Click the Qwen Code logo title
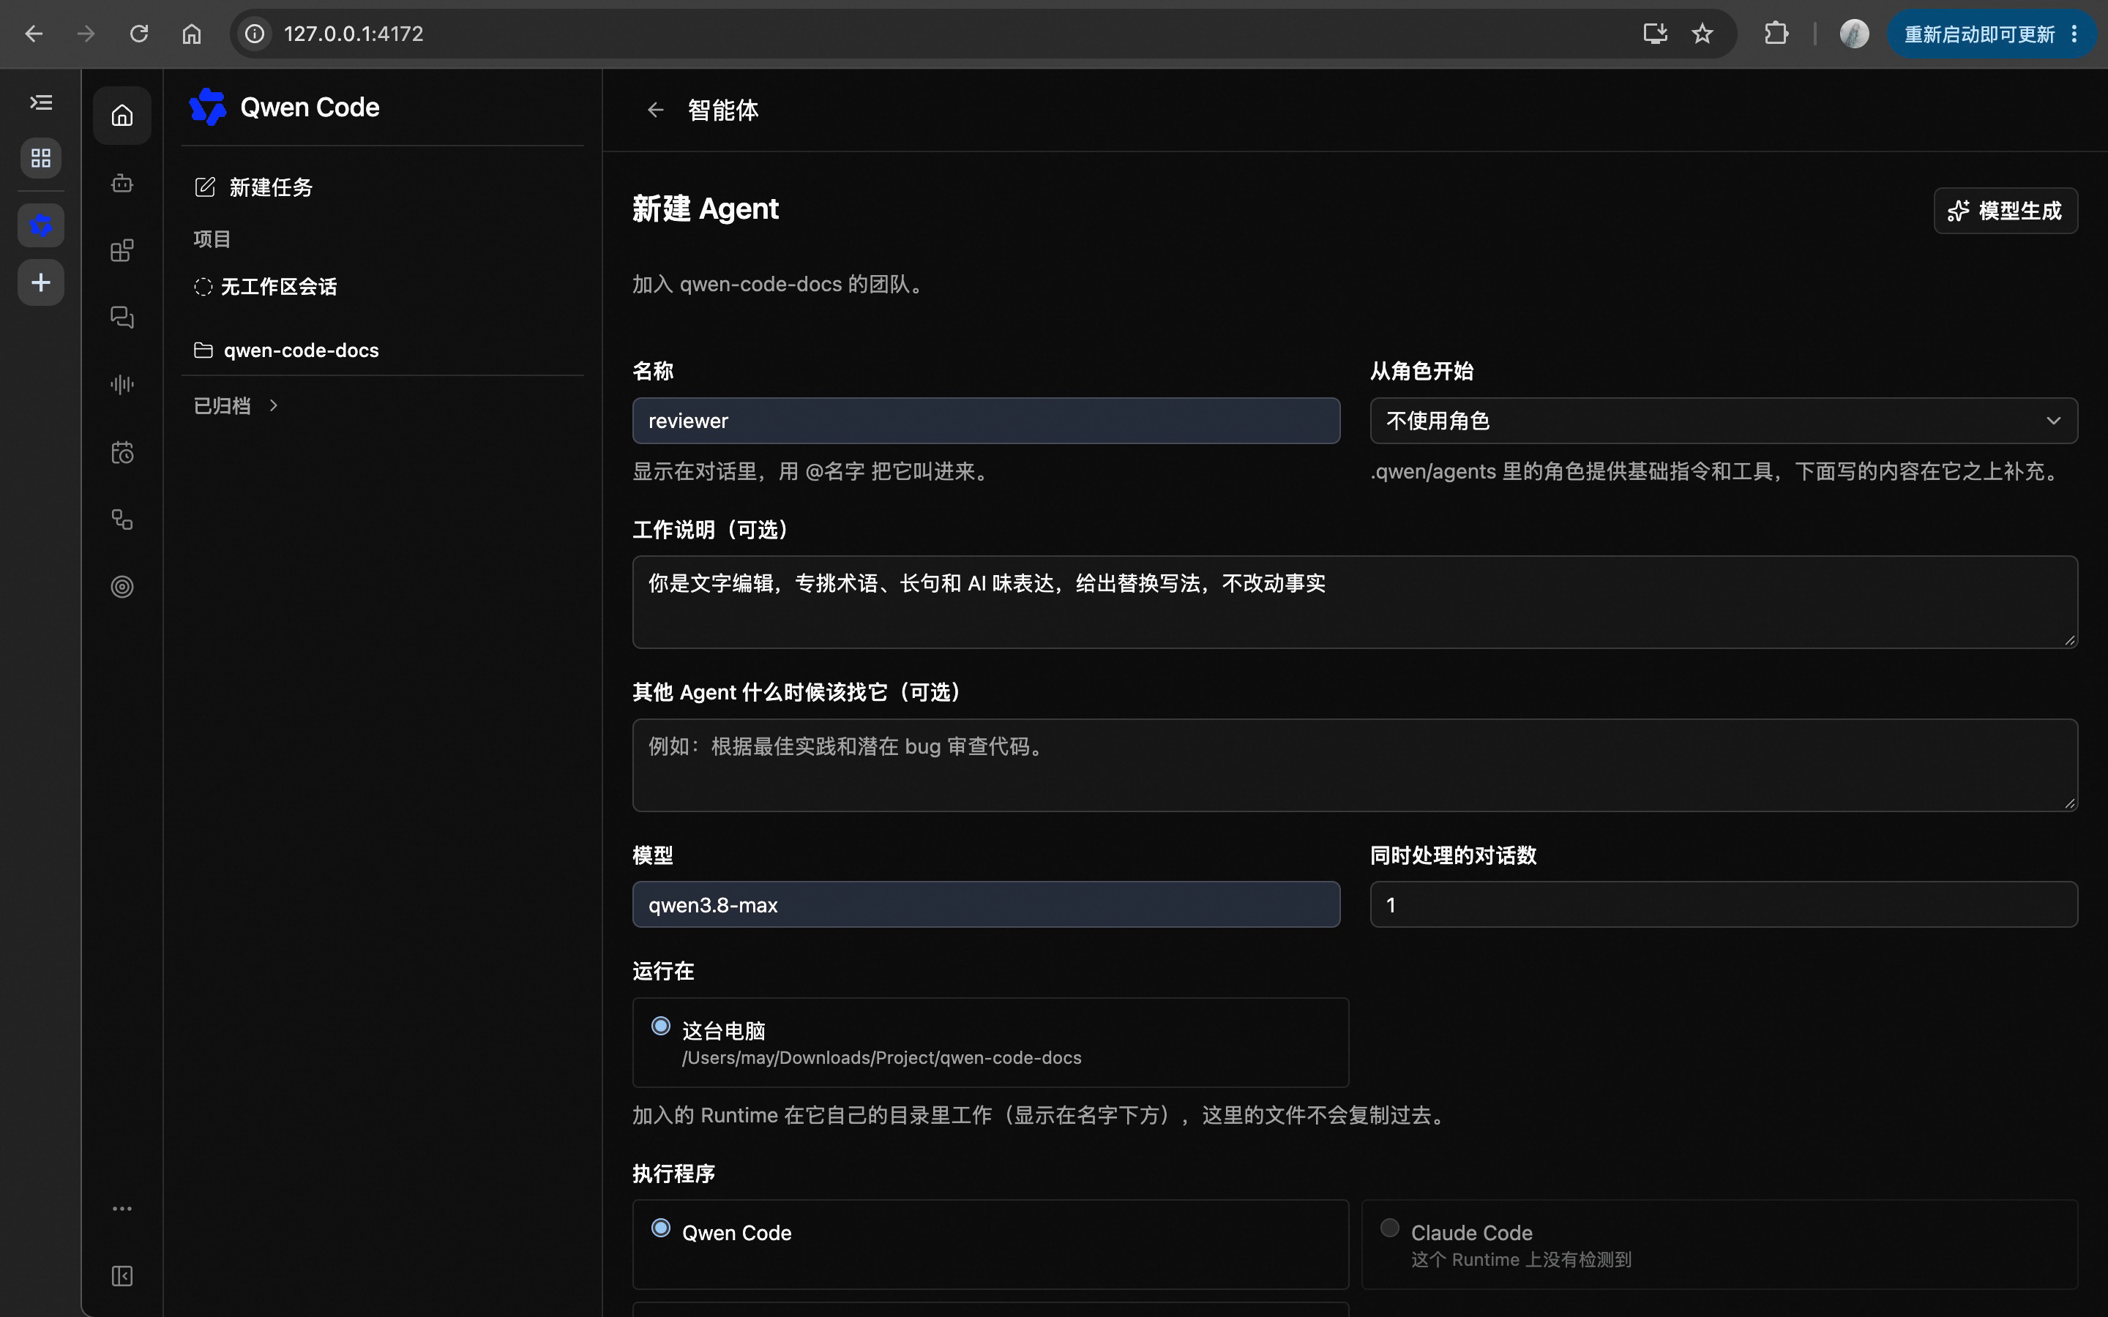 (x=285, y=107)
